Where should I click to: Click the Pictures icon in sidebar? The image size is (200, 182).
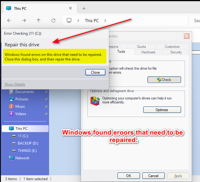coord(11,99)
